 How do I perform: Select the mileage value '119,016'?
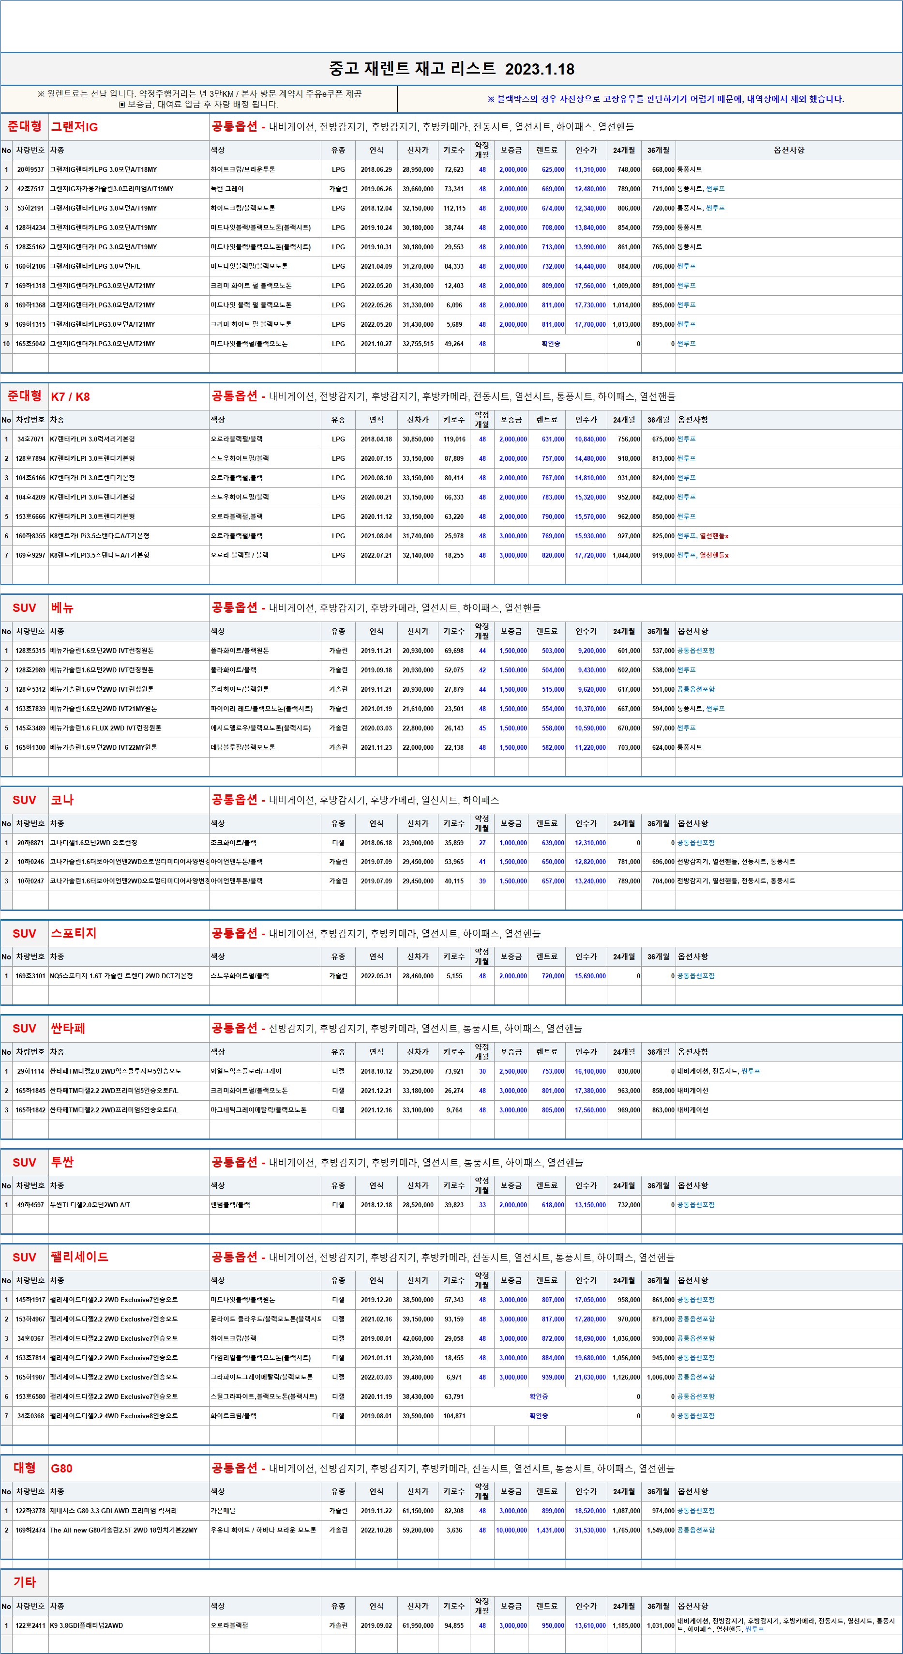pyautogui.click(x=454, y=439)
